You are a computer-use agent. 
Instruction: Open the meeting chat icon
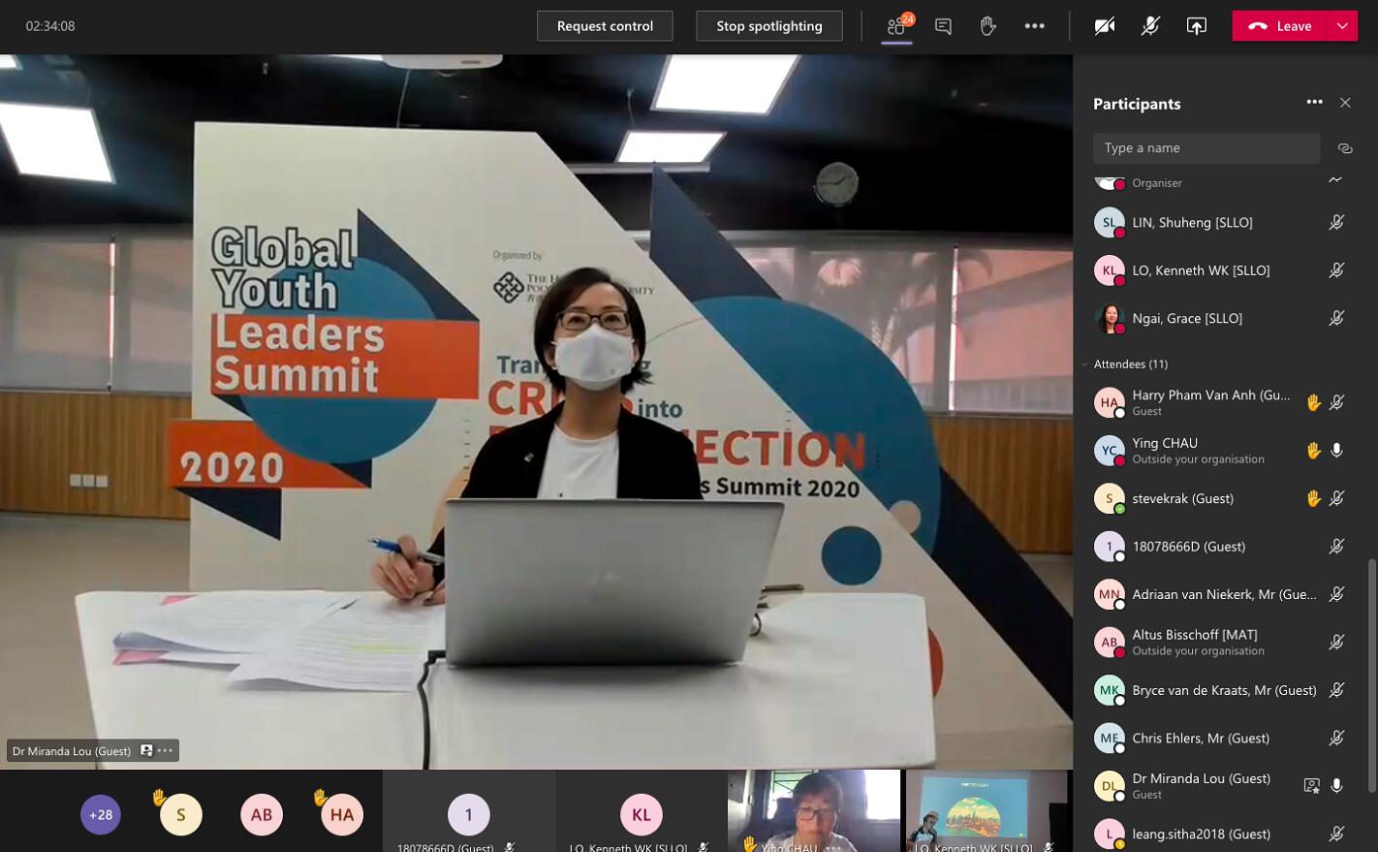943,26
